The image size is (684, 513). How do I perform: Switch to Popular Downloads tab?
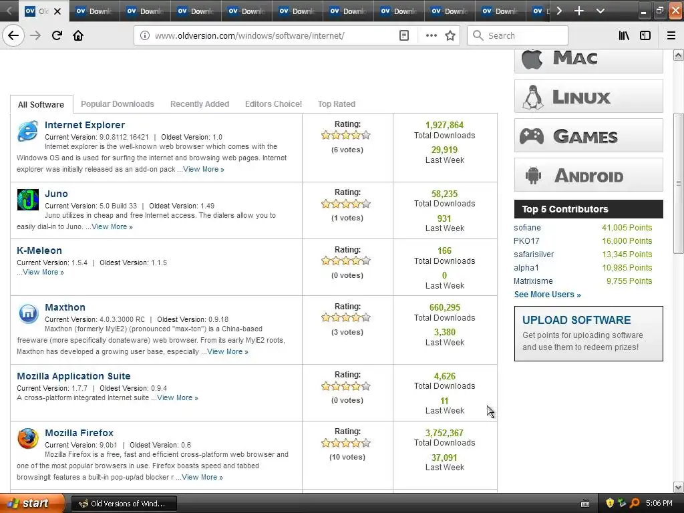point(118,104)
